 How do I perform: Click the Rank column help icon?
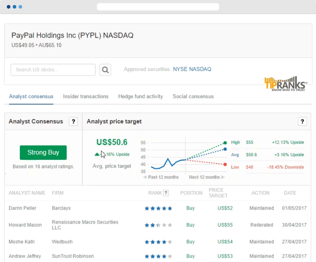pos(166,193)
